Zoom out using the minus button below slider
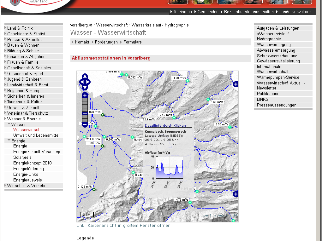Screen dimensions: 322x241 85,125
